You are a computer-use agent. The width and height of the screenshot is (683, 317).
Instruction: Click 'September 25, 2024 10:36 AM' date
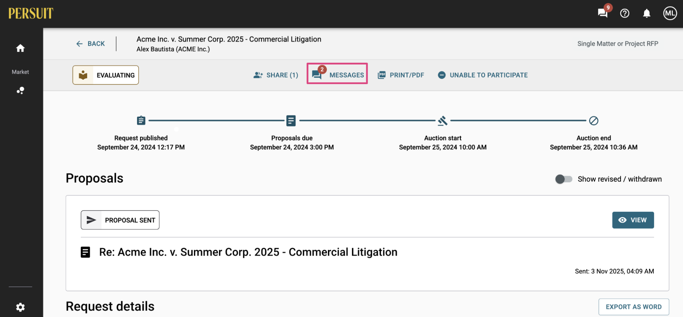tap(593, 147)
